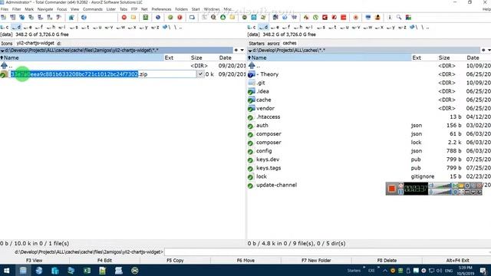Open Excel from the taskbar
The image size is (491, 276).
coord(87,271)
